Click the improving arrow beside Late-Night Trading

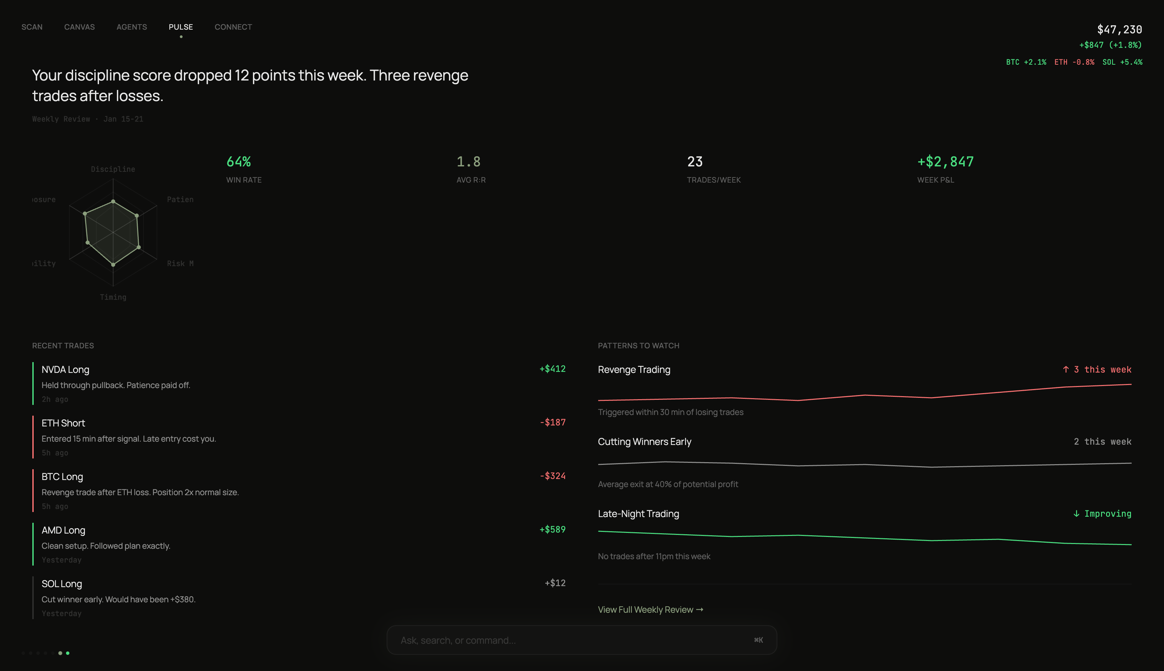coord(1076,513)
